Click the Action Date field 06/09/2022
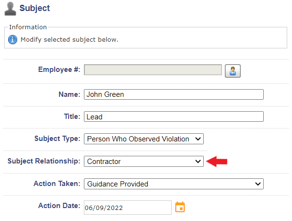 128,208
